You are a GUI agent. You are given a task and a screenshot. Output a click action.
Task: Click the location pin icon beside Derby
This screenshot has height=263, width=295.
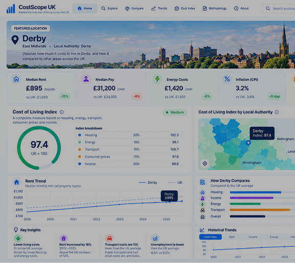click(x=15, y=40)
